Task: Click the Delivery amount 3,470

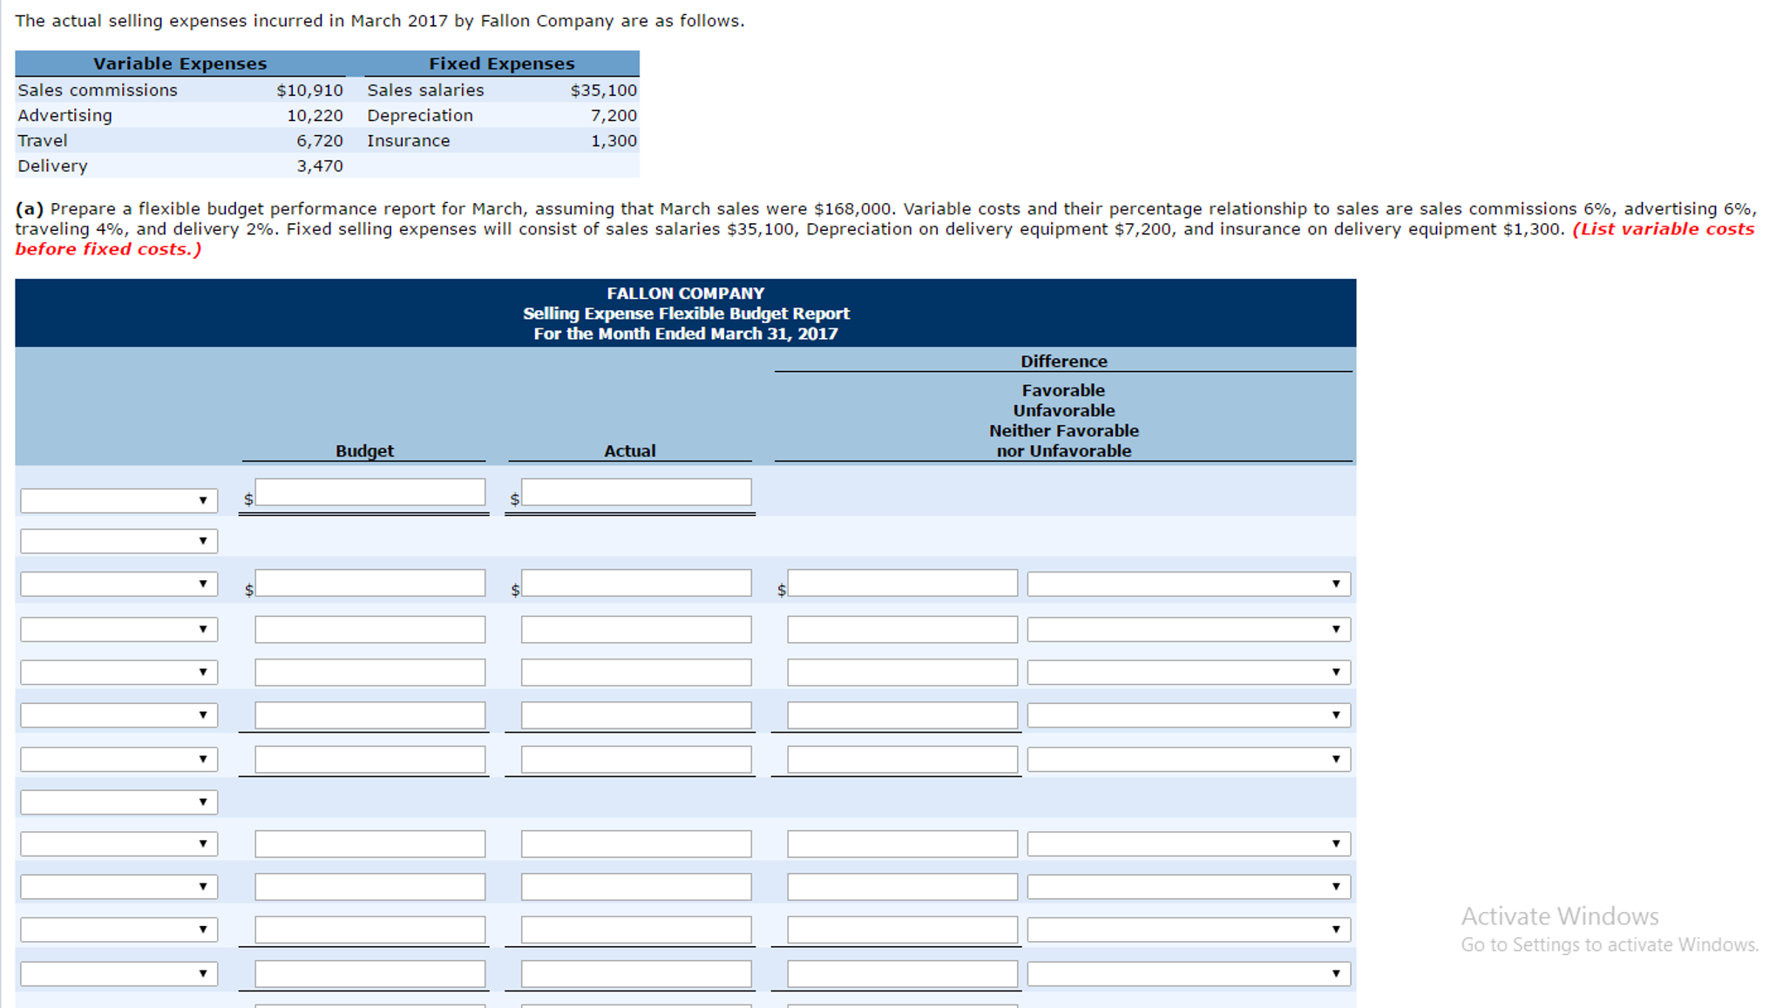Action: (319, 166)
